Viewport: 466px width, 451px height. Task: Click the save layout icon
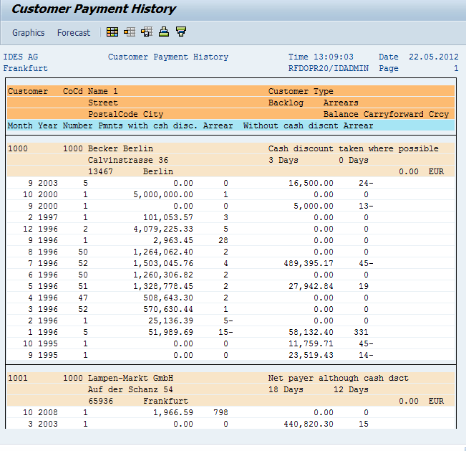point(147,32)
